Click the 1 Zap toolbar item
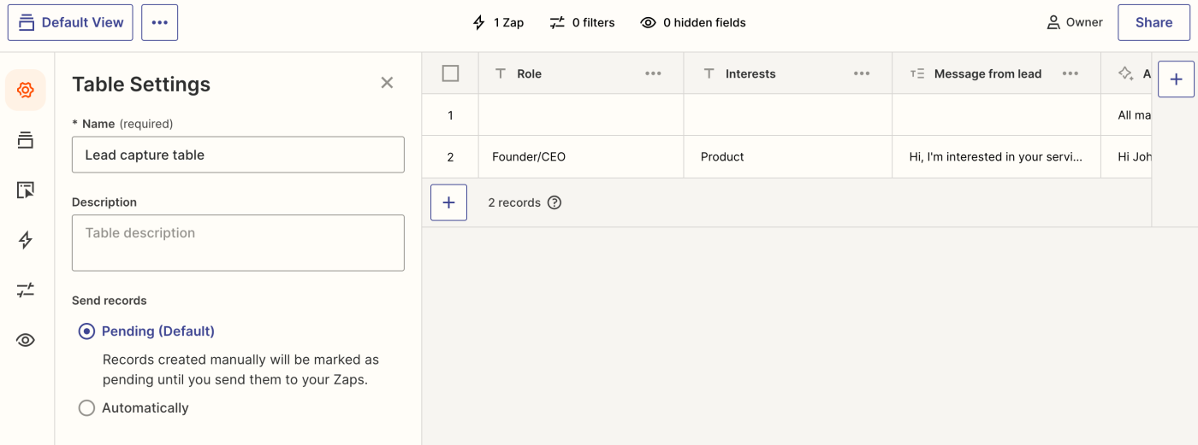The height and width of the screenshot is (445, 1198). coord(498,23)
